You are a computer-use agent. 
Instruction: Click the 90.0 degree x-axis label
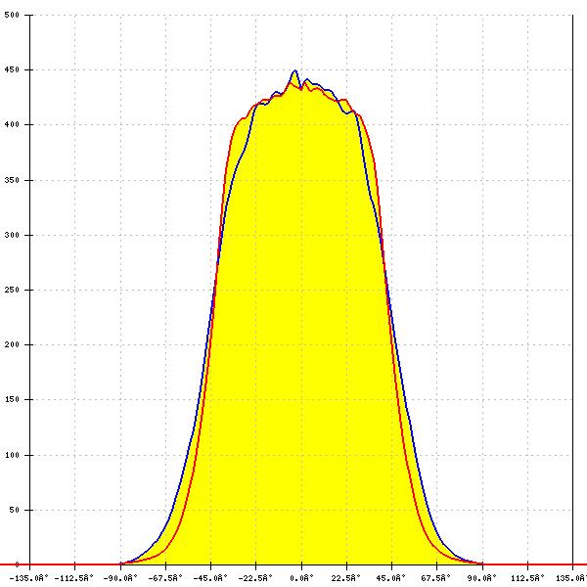[481, 578]
